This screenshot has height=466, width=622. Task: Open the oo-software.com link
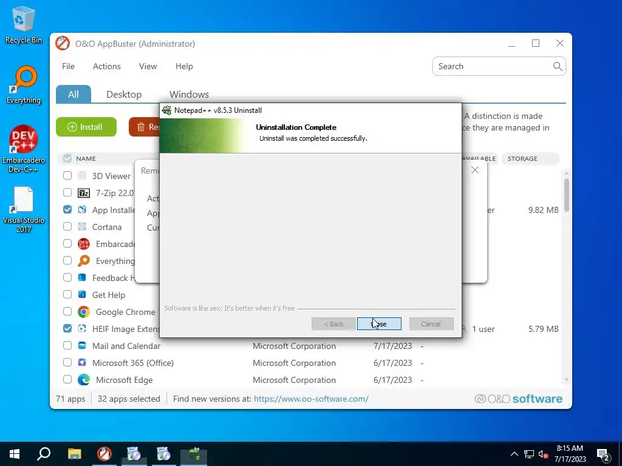point(311,399)
